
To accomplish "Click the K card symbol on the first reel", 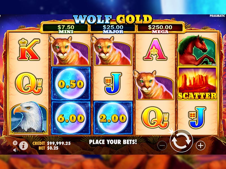I will pos(29,49).
